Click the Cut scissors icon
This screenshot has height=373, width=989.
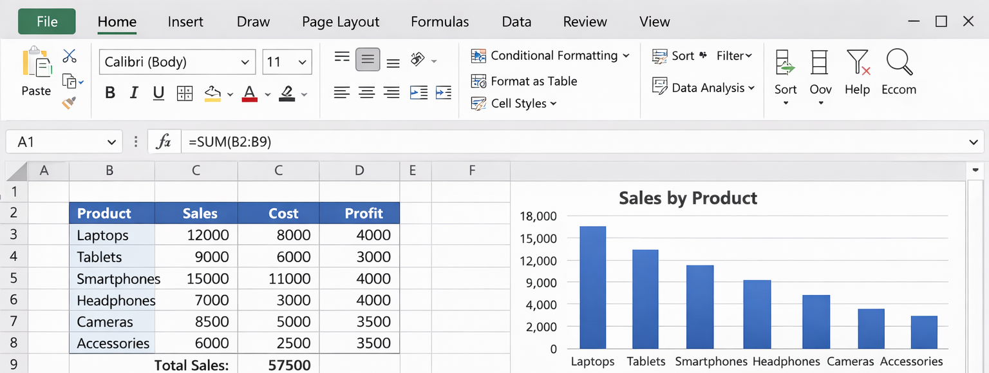(70, 56)
